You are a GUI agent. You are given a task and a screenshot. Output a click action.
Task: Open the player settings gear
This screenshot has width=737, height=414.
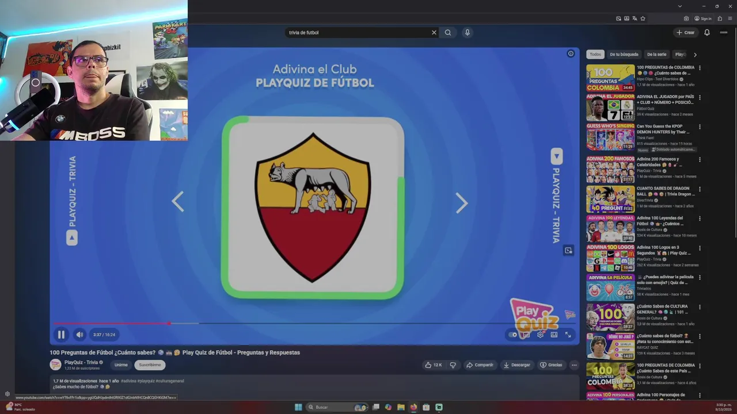pyautogui.click(x=540, y=335)
